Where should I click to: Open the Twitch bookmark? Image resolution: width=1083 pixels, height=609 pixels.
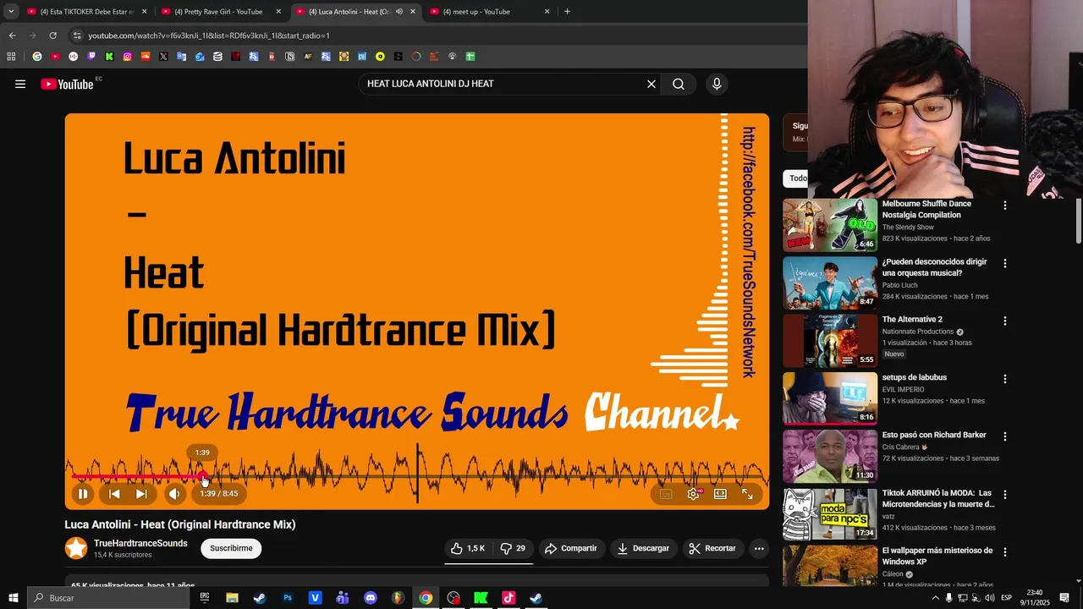point(91,57)
